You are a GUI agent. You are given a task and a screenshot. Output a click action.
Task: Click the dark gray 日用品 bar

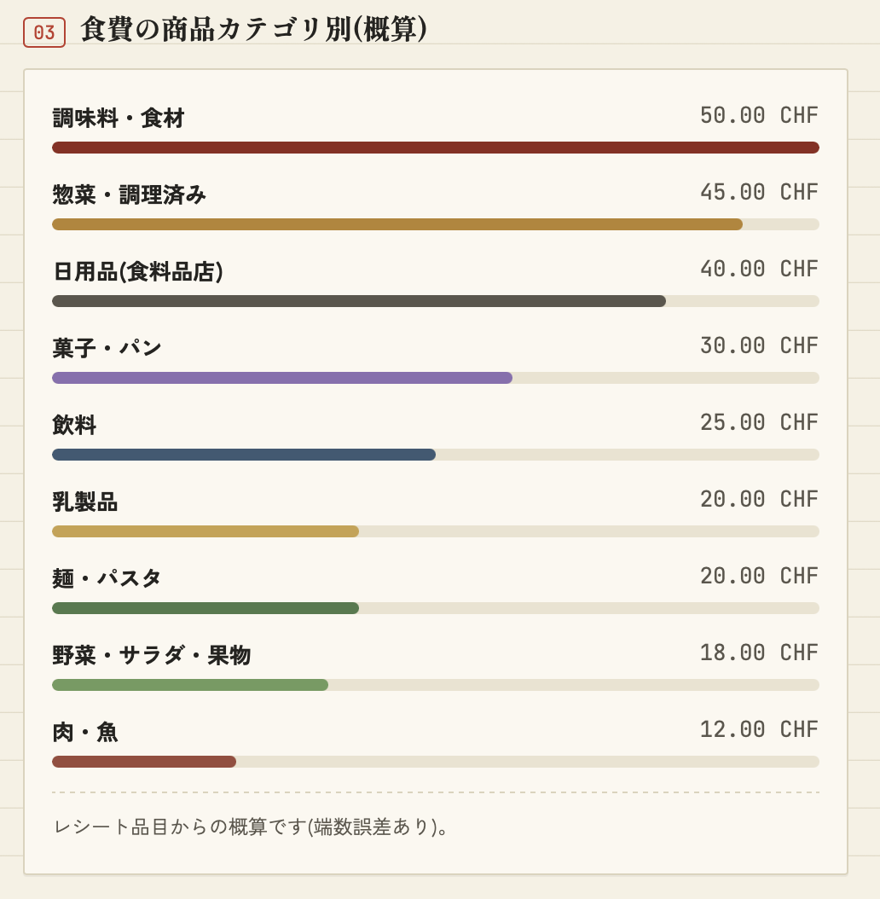pyautogui.click(x=359, y=301)
